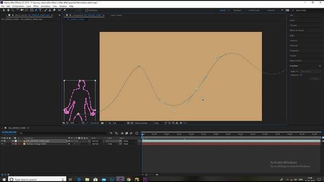This screenshot has height=182, width=324.
Task: Open the Active Camera dropdown
Action: (143, 123)
